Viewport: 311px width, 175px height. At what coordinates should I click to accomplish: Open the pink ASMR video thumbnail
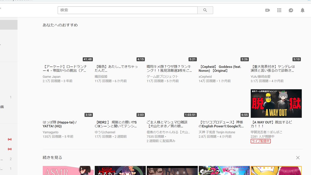coord(68,170)
